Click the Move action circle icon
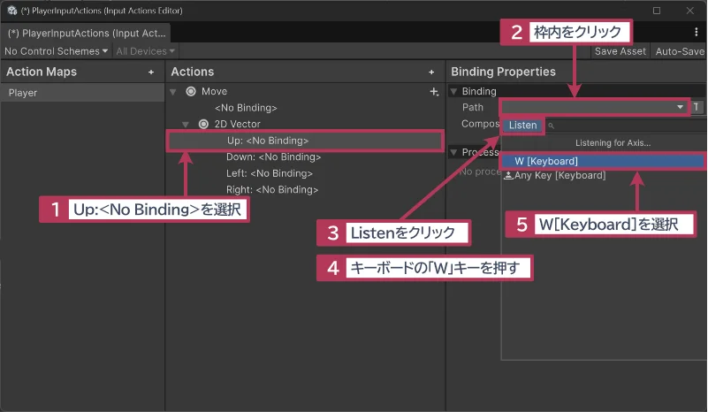 pos(190,91)
